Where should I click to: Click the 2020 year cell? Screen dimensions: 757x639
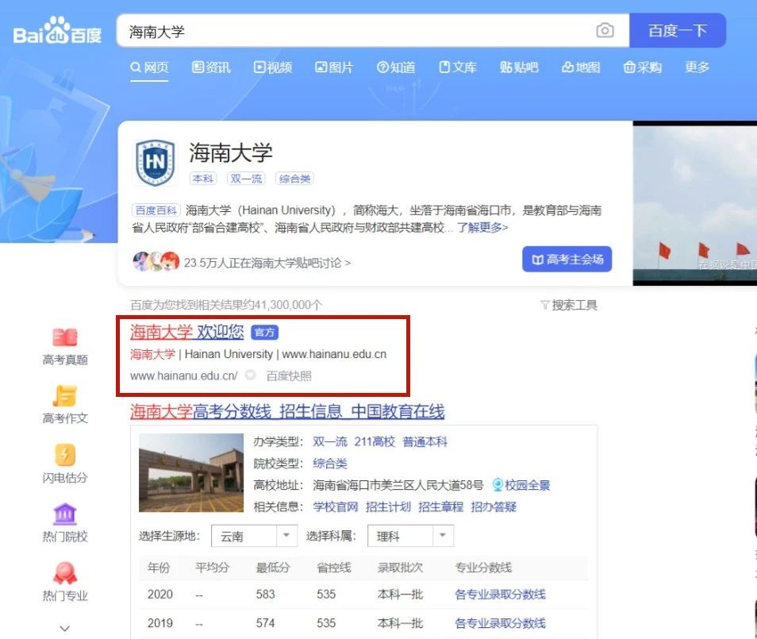159,594
